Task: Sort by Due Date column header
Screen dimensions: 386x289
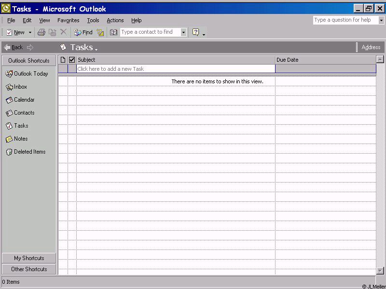Action: [326, 60]
